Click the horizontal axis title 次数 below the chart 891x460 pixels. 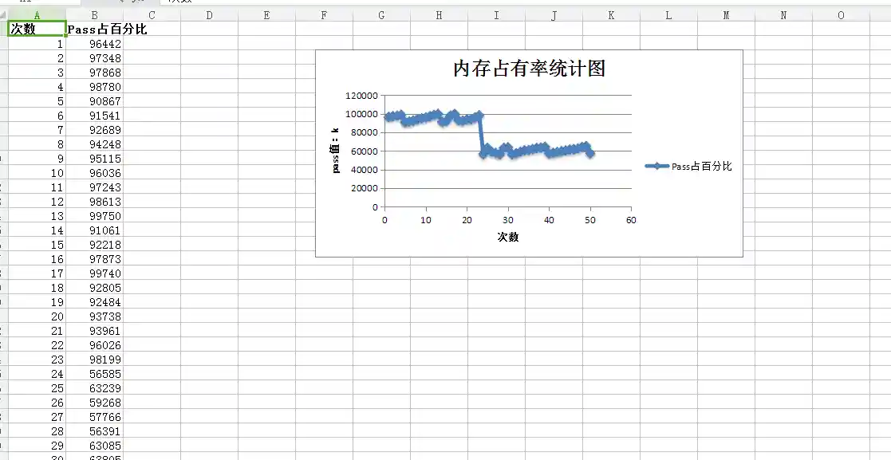[x=508, y=237]
